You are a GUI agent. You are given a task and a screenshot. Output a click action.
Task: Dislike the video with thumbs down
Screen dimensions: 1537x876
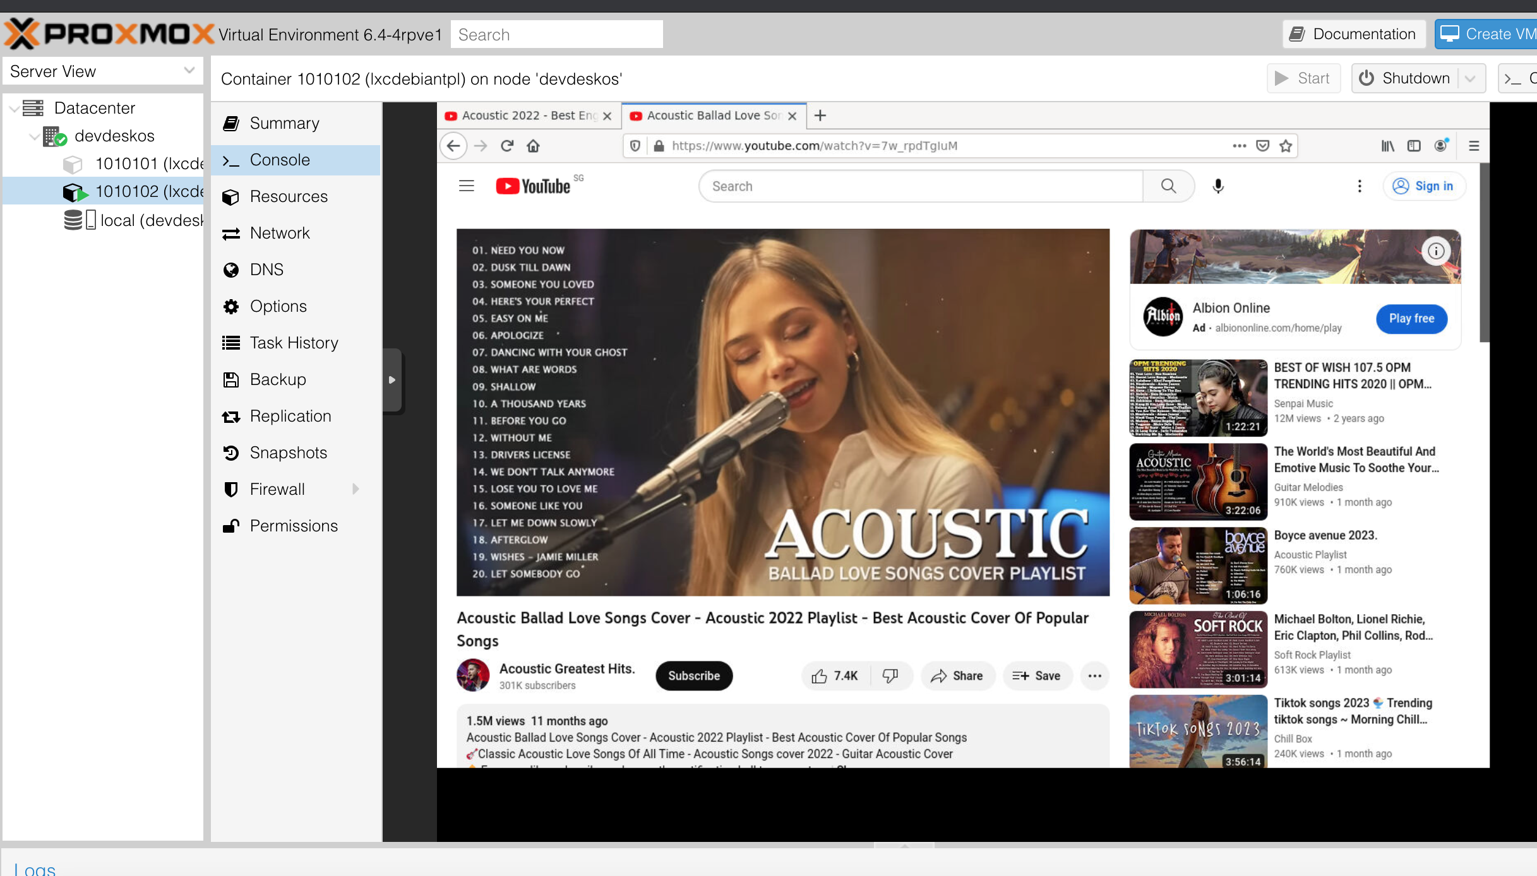pyautogui.click(x=891, y=676)
